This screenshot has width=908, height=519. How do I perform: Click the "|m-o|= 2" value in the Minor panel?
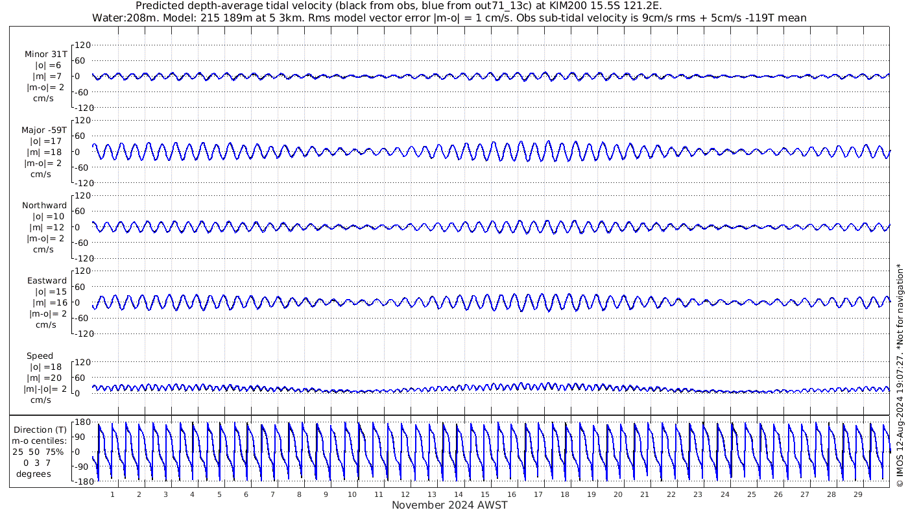point(45,88)
